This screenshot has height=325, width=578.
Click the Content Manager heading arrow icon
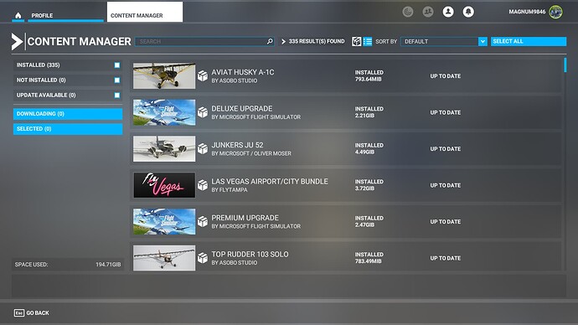tap(17, 41)
